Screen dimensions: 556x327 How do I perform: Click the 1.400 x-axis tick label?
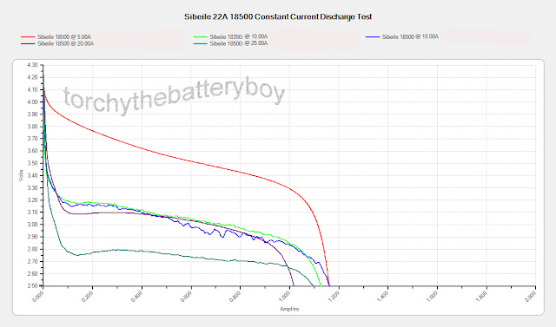(x=383, y=297)
